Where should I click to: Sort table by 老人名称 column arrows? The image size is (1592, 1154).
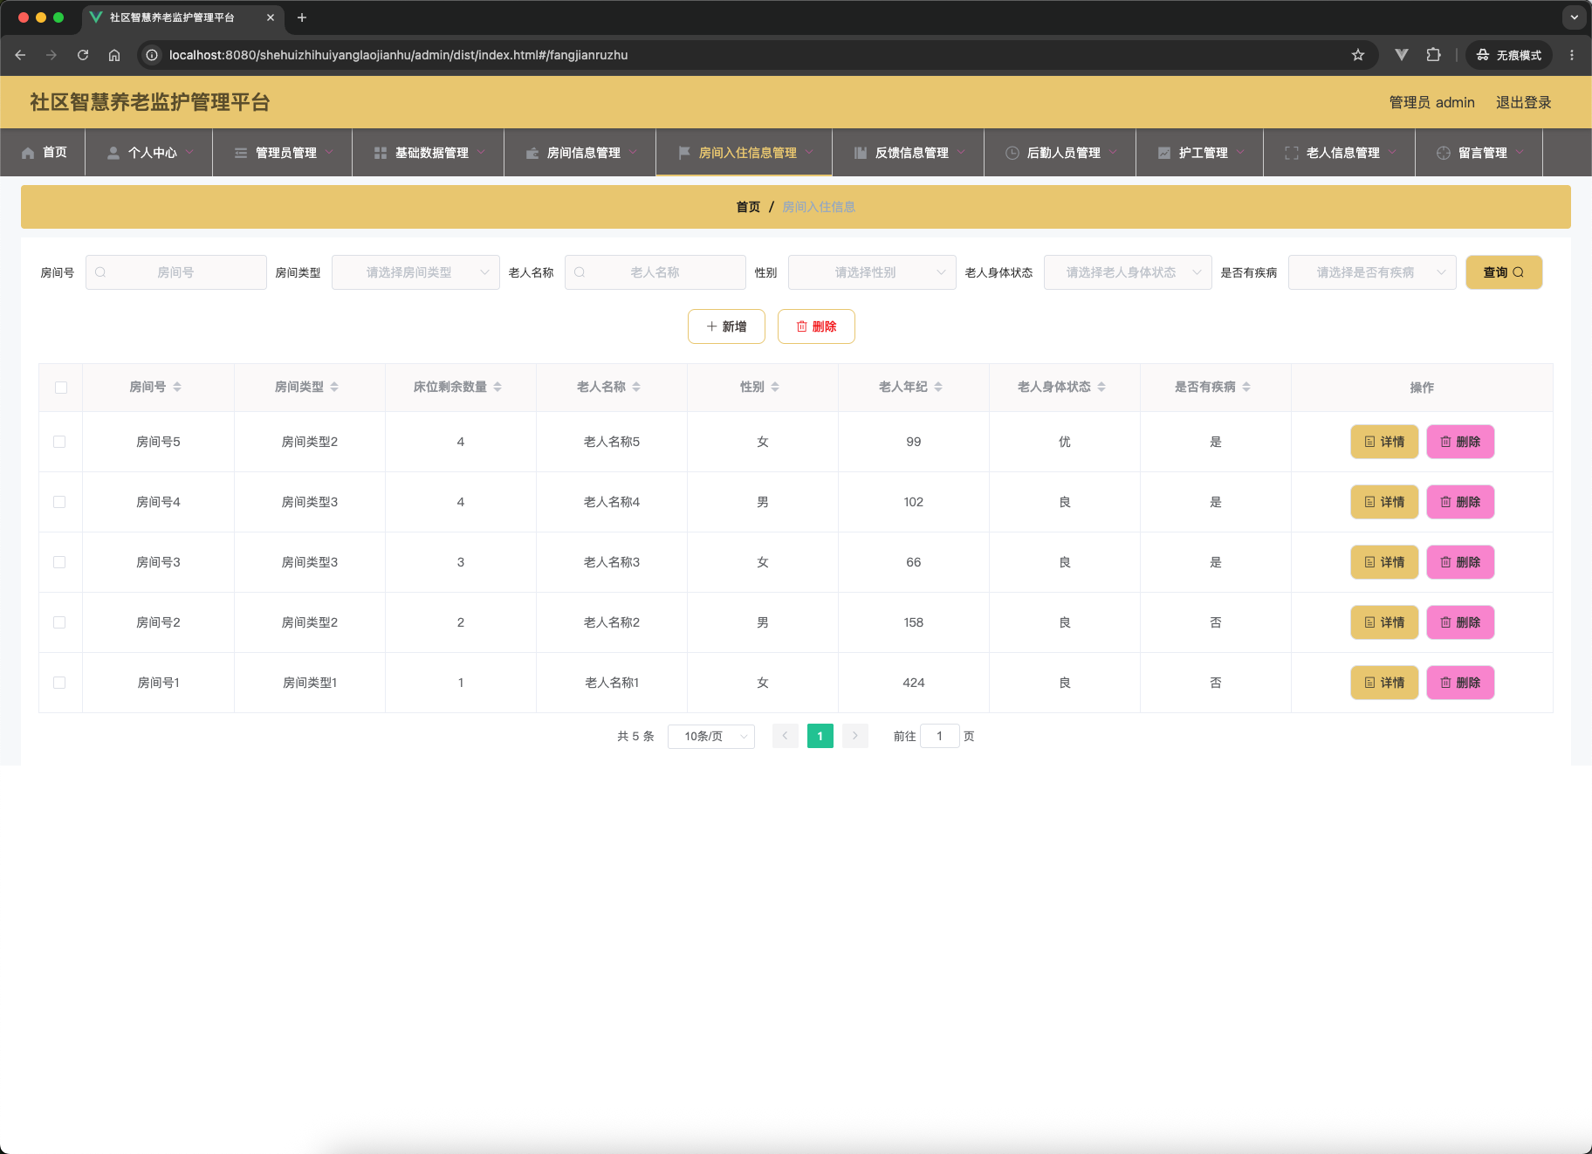pyautogui.click(x=636, y=387)
